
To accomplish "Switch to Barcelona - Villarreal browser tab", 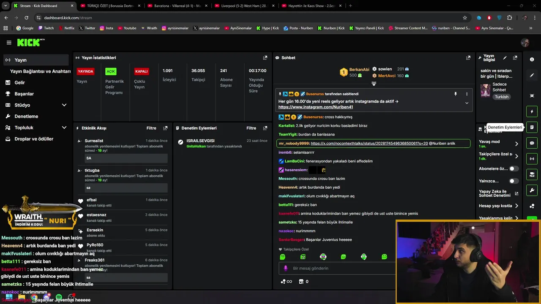I will pos(177,6).
